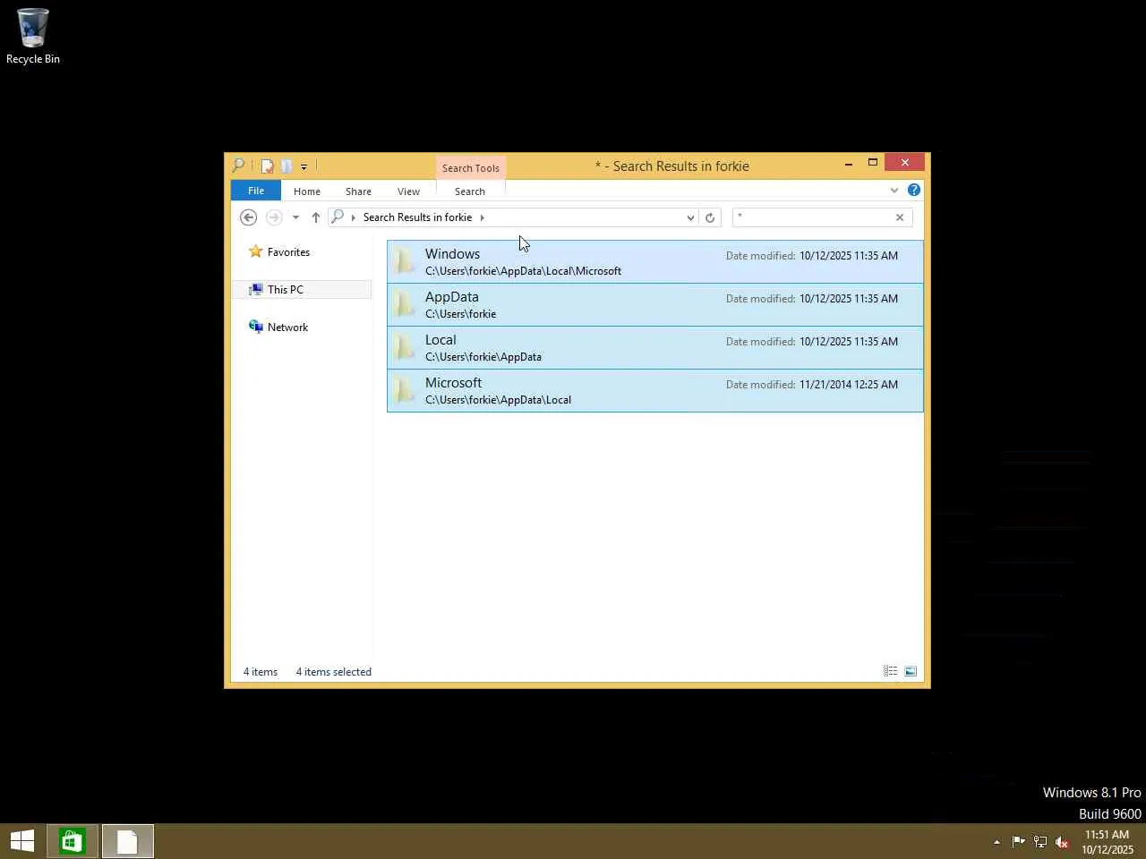This screenshot has height=859, width=1146.
Task: Click the File Explorer taskbar button
Action: (128, 841)
